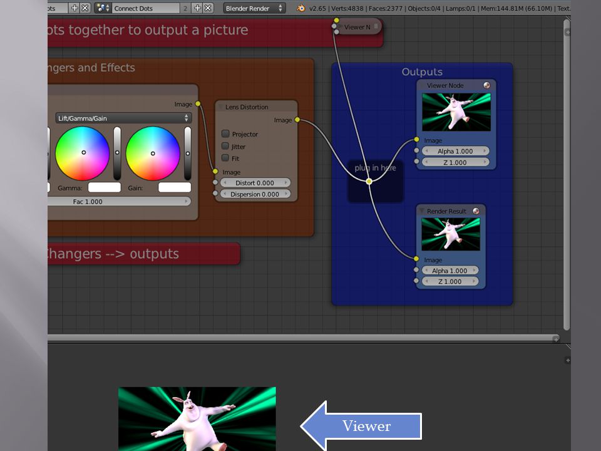This screenshot has width=601, height=451.
Task: Toggle Render Result preview sphere icon
Action: [x=476, y=211]
